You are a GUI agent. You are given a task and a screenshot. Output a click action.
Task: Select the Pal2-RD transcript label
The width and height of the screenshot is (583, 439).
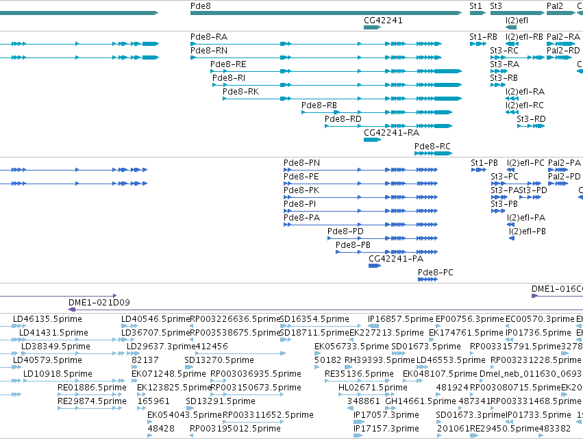pyautogui.click(x=563, y=51)
